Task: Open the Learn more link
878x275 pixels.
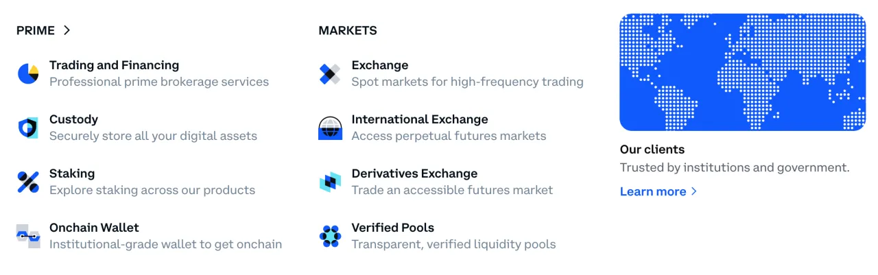Action: (653, 192)
